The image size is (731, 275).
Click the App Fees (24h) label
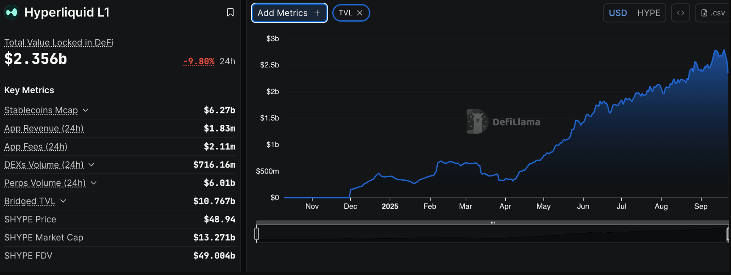36,146
